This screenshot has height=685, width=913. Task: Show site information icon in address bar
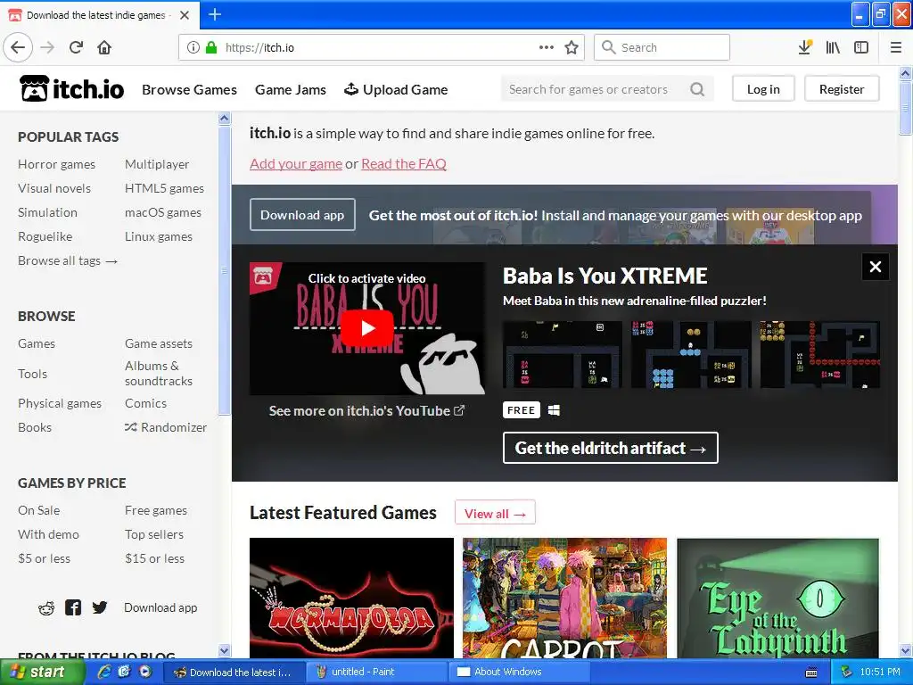(x=193, y=47)
